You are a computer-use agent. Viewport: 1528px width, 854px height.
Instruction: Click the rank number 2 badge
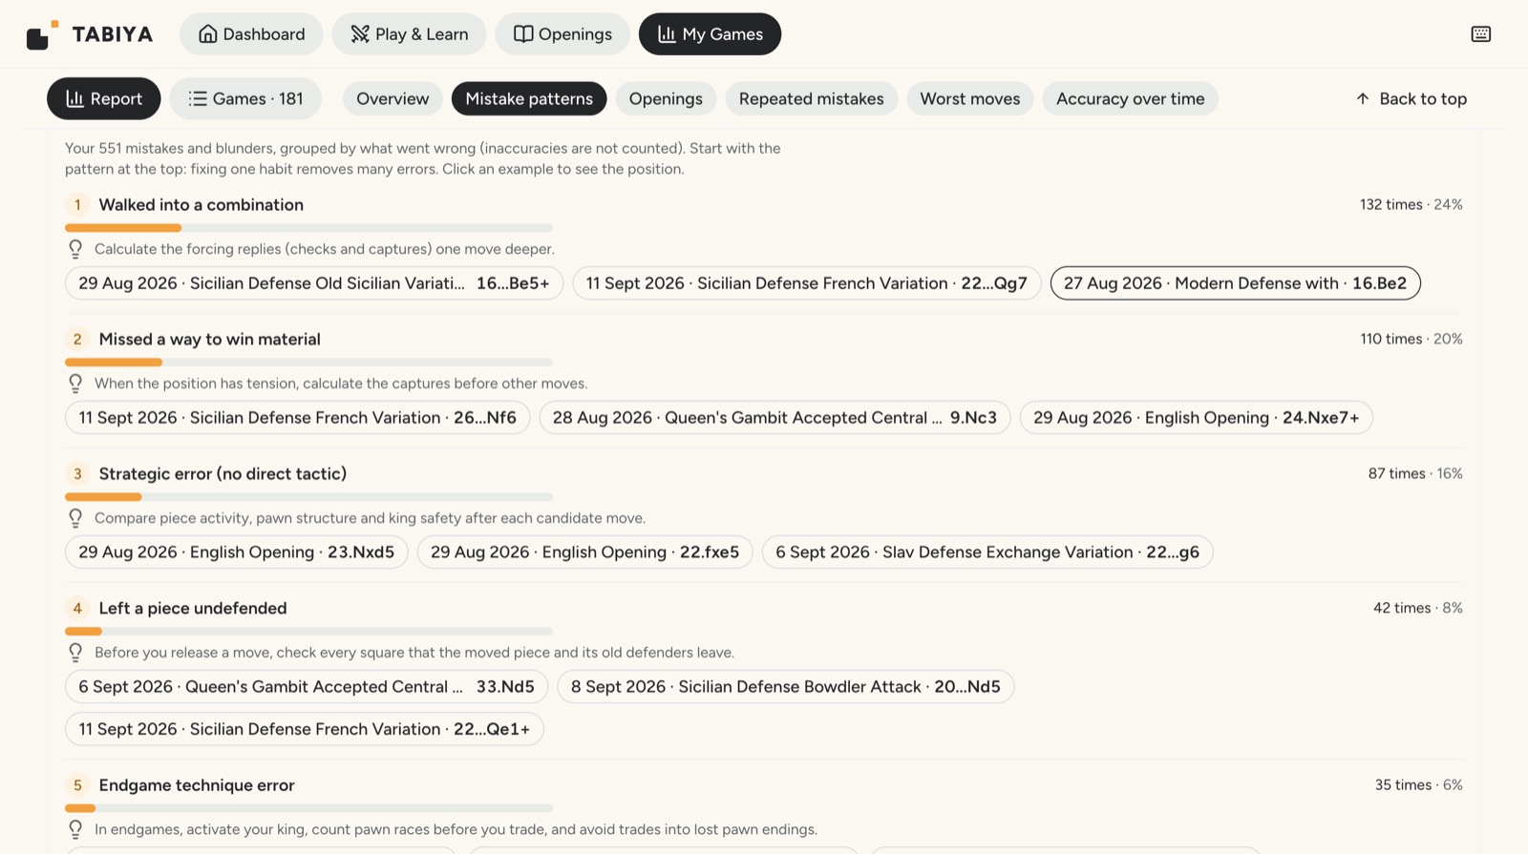77,340
